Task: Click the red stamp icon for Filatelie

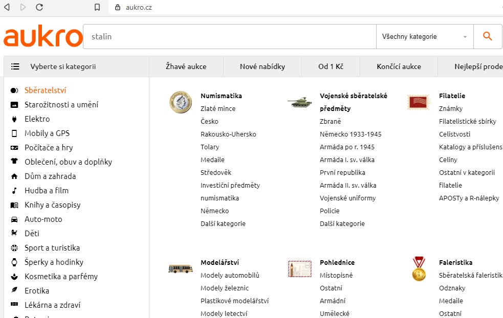Action: click(x=418, y=102)
